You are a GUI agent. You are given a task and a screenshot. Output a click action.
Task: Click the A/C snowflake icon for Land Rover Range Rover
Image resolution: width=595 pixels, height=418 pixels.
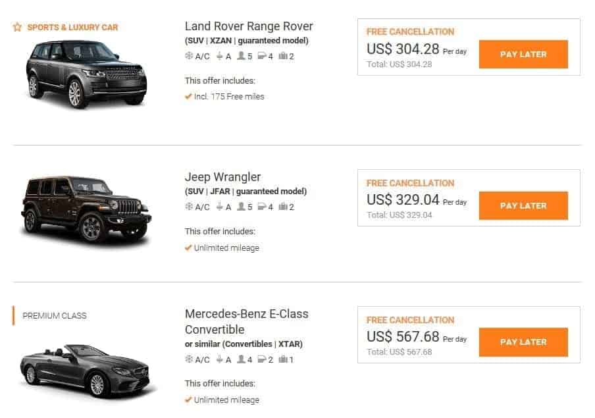[190, 57]
